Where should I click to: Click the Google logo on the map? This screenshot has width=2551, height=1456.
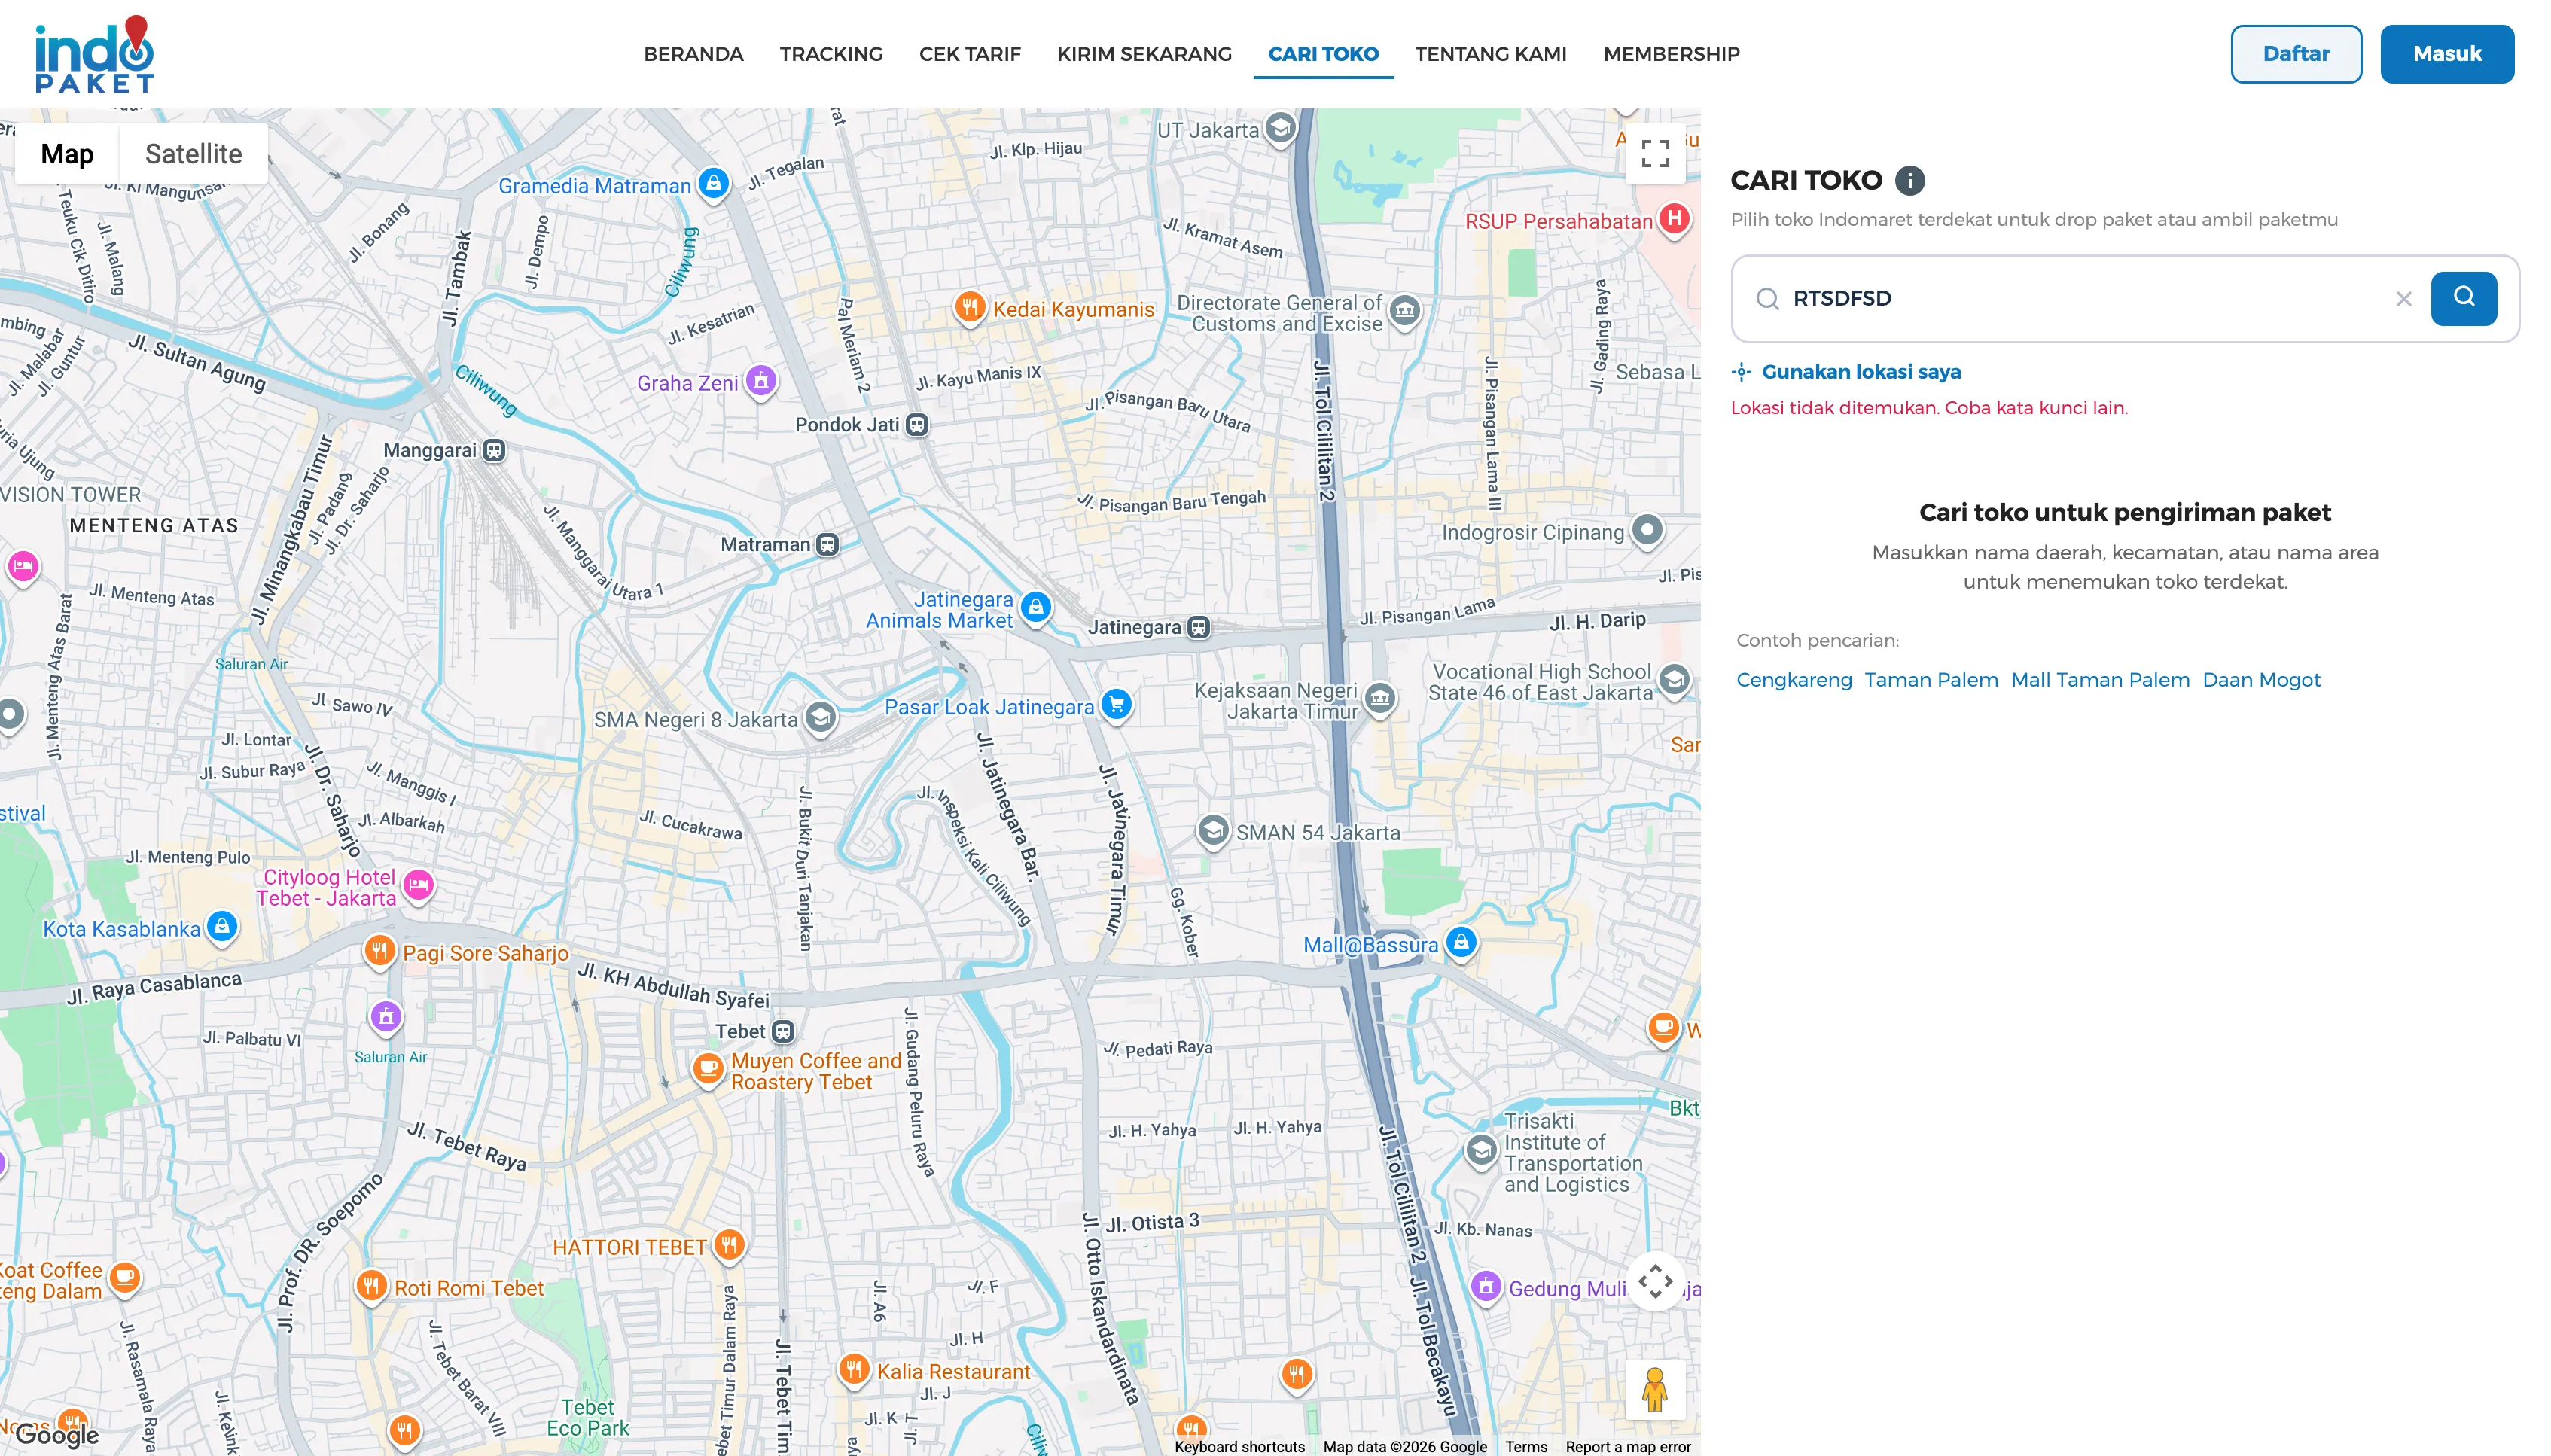pyautogui.click(x=57, y=1435)
